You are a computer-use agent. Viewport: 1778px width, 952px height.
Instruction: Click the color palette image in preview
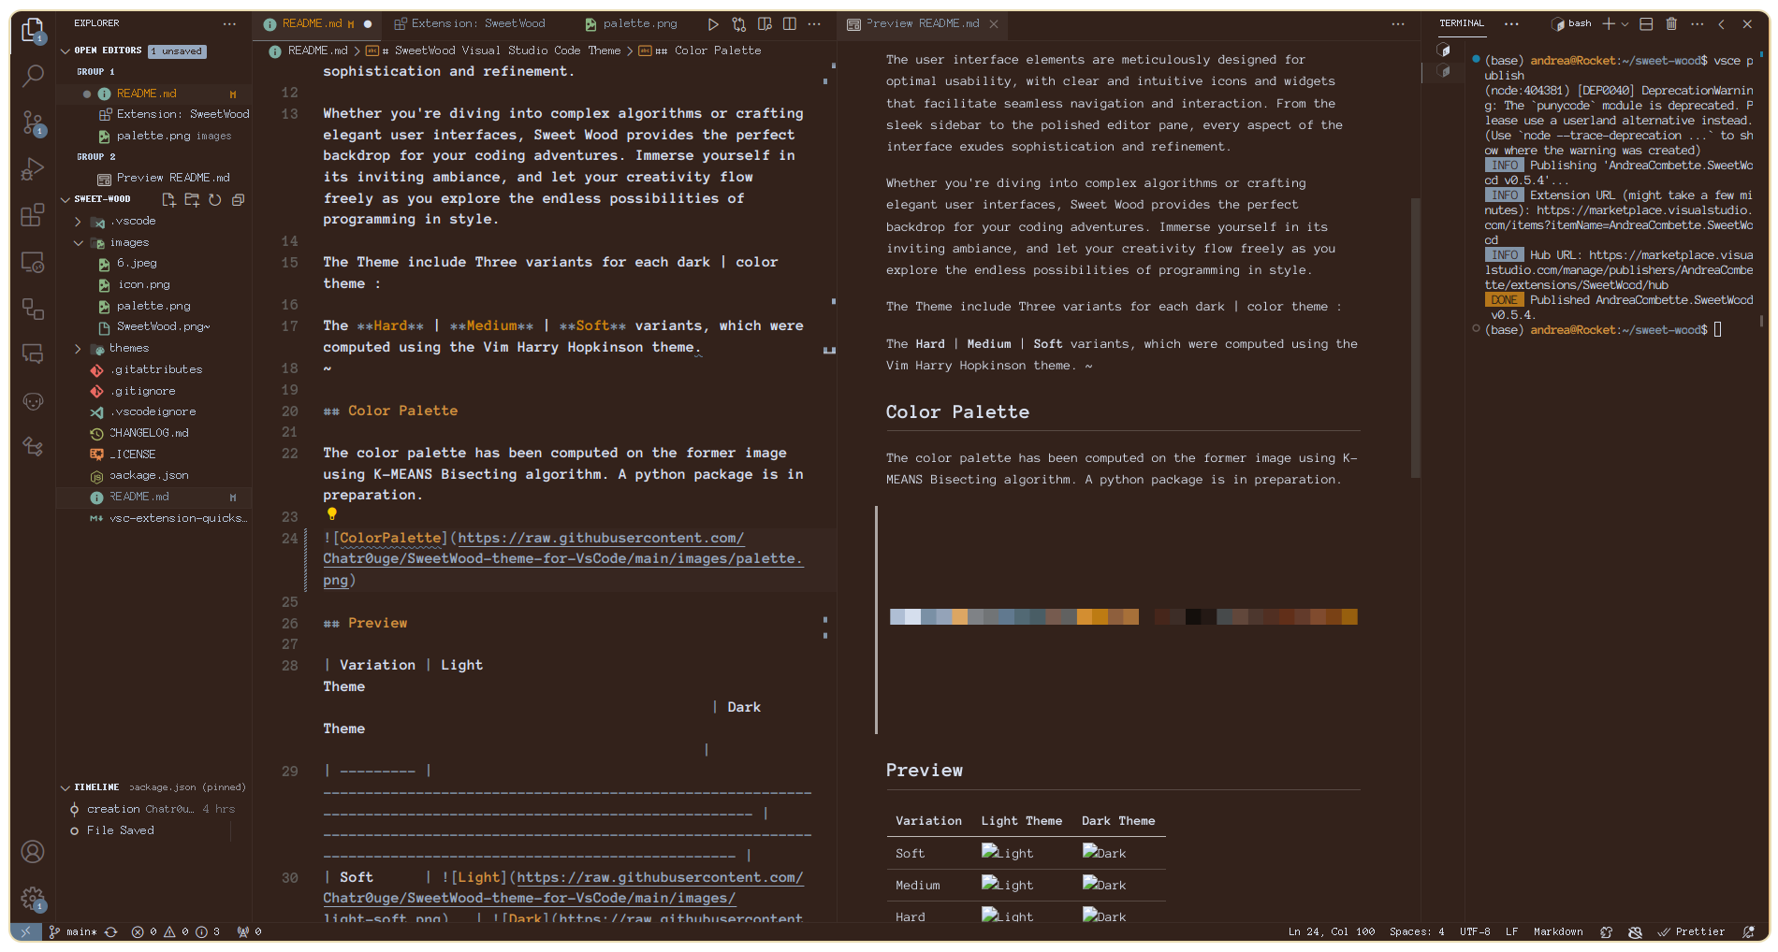(1123, 617)
